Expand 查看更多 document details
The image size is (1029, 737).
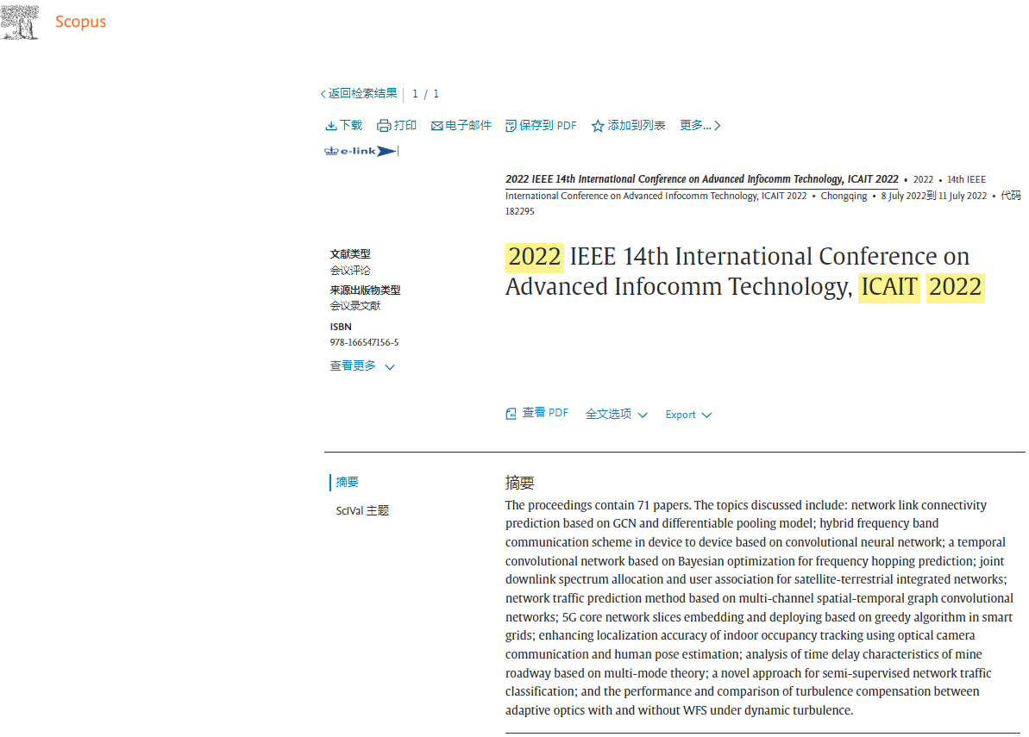[x=362, y=365]
